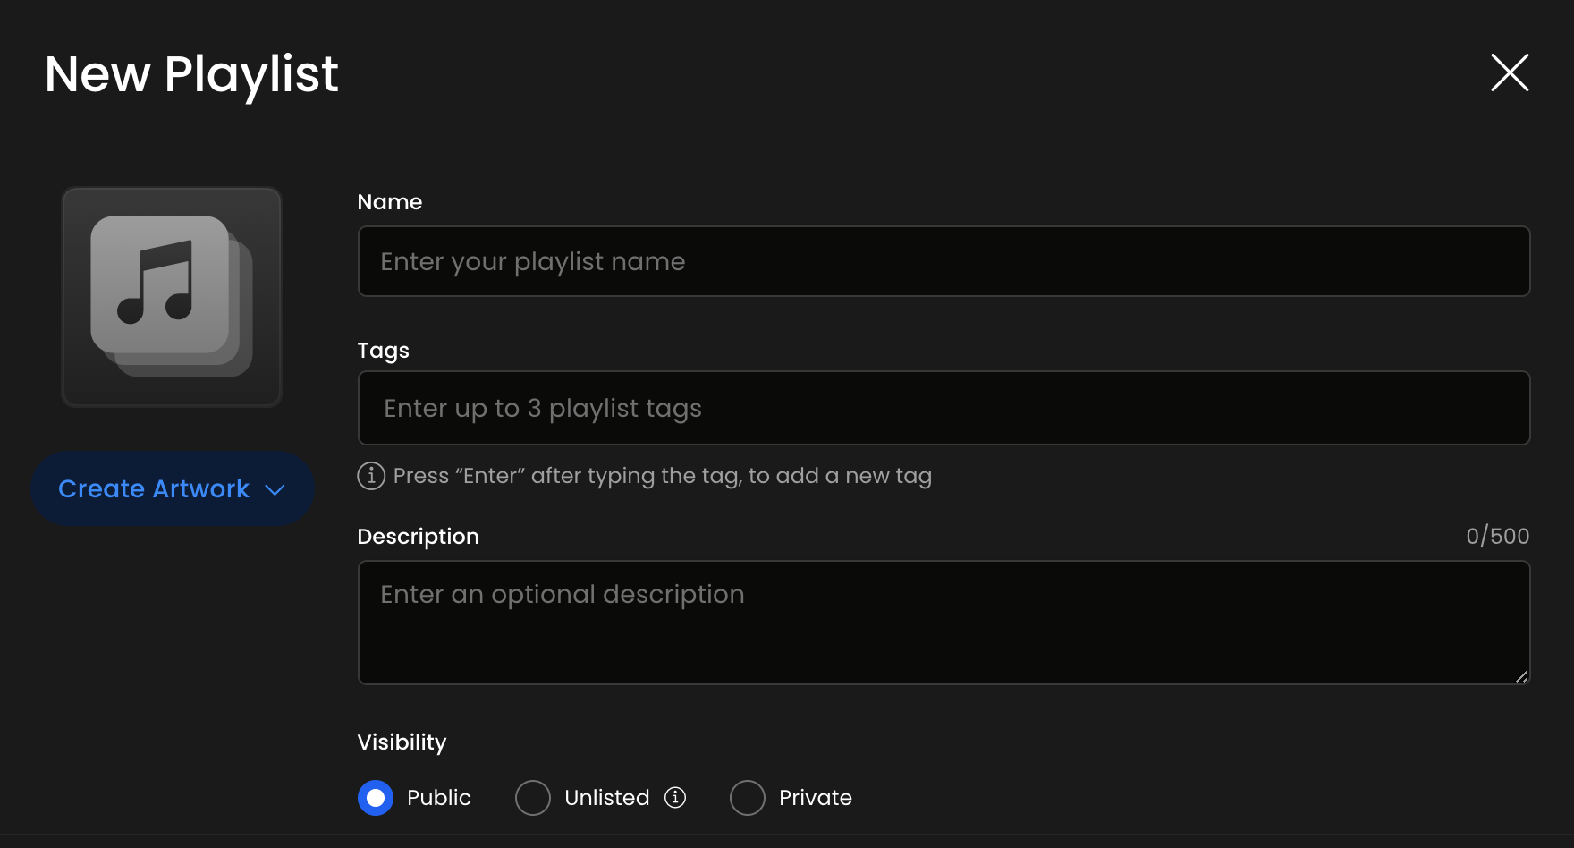Keep Public selected by clicking its radio button
The image size is (1574, 848).
(376, 797)
